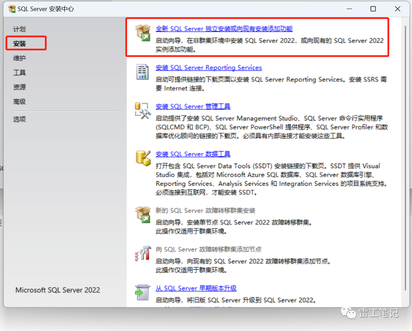Open 安装 SQL Server 数据工具 link
The height and width of the screenshot is (331, 412).
click(x=193, y=154)
